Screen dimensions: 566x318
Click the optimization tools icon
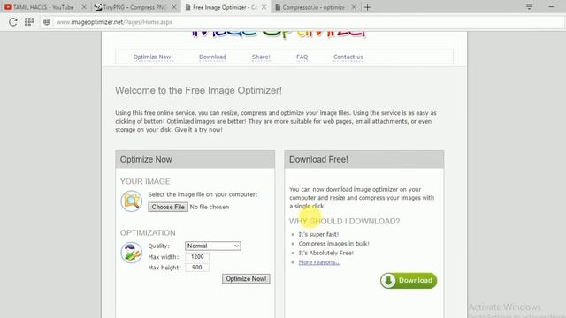131,253
